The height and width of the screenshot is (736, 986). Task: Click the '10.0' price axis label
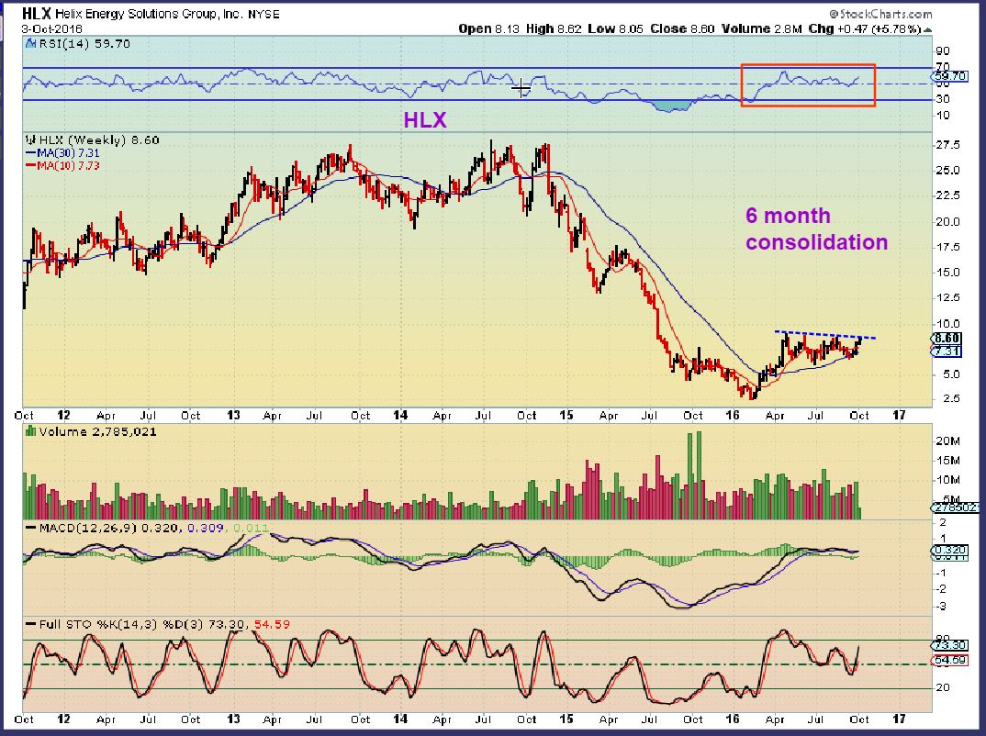coord(947,324)
